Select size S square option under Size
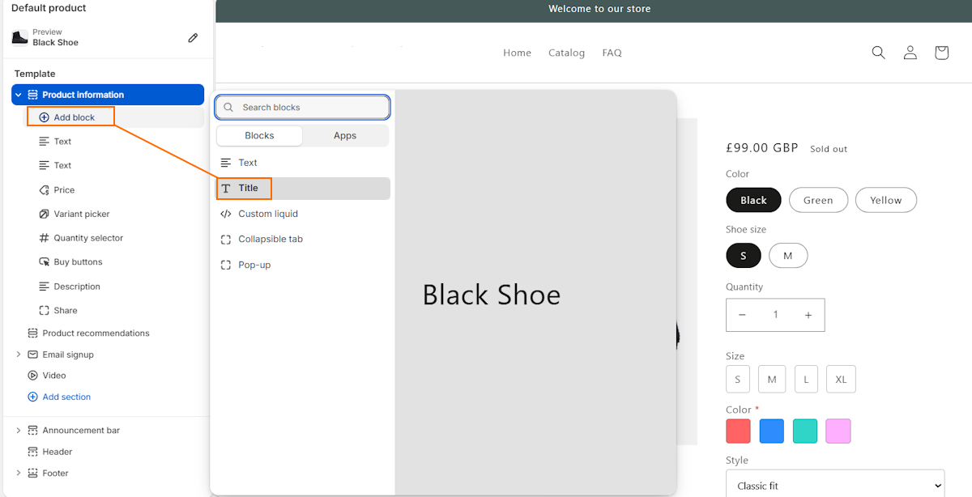972x497 pixels. coord(738,379)
